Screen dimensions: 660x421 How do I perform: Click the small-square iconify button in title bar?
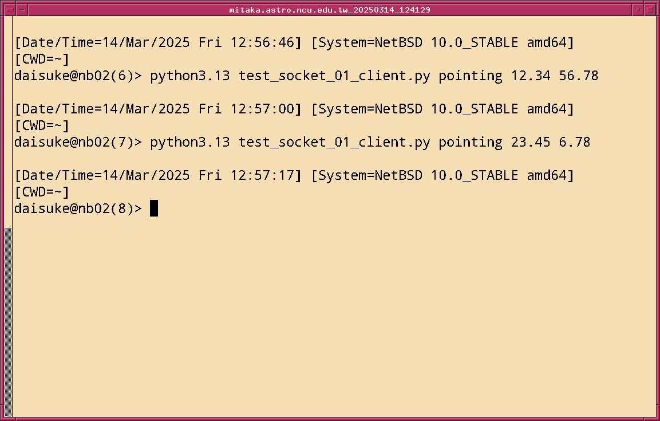coord(638,10)
